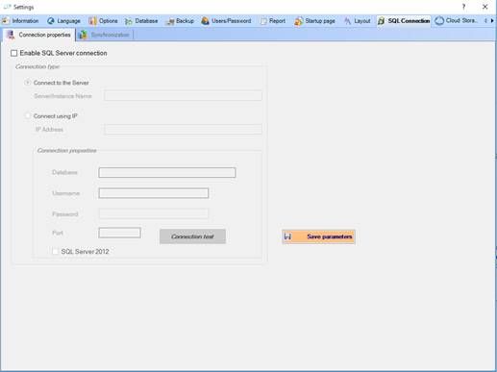Open the Startup page tab
This screenshot has width=497, height=372.
314,21
